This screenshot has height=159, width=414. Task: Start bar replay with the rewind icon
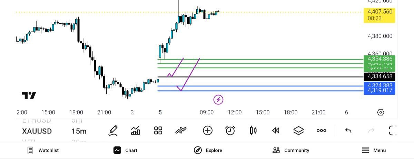tap(275, 130)
